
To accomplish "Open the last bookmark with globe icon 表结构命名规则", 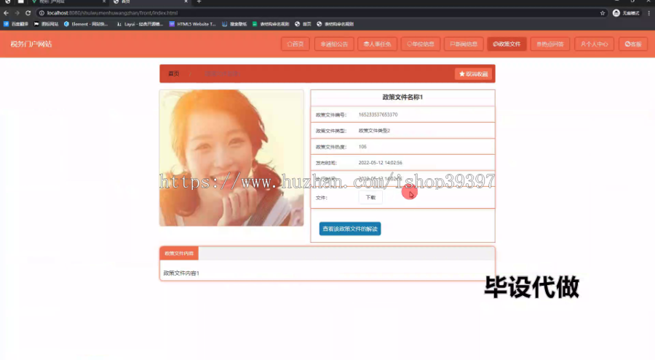I will tap(336, 24).
